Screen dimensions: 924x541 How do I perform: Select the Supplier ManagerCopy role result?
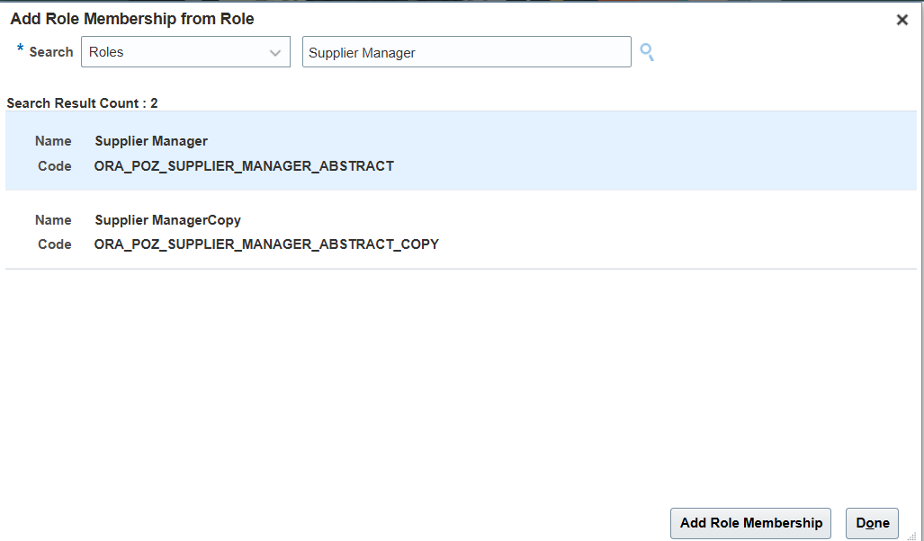click(167, 220)
